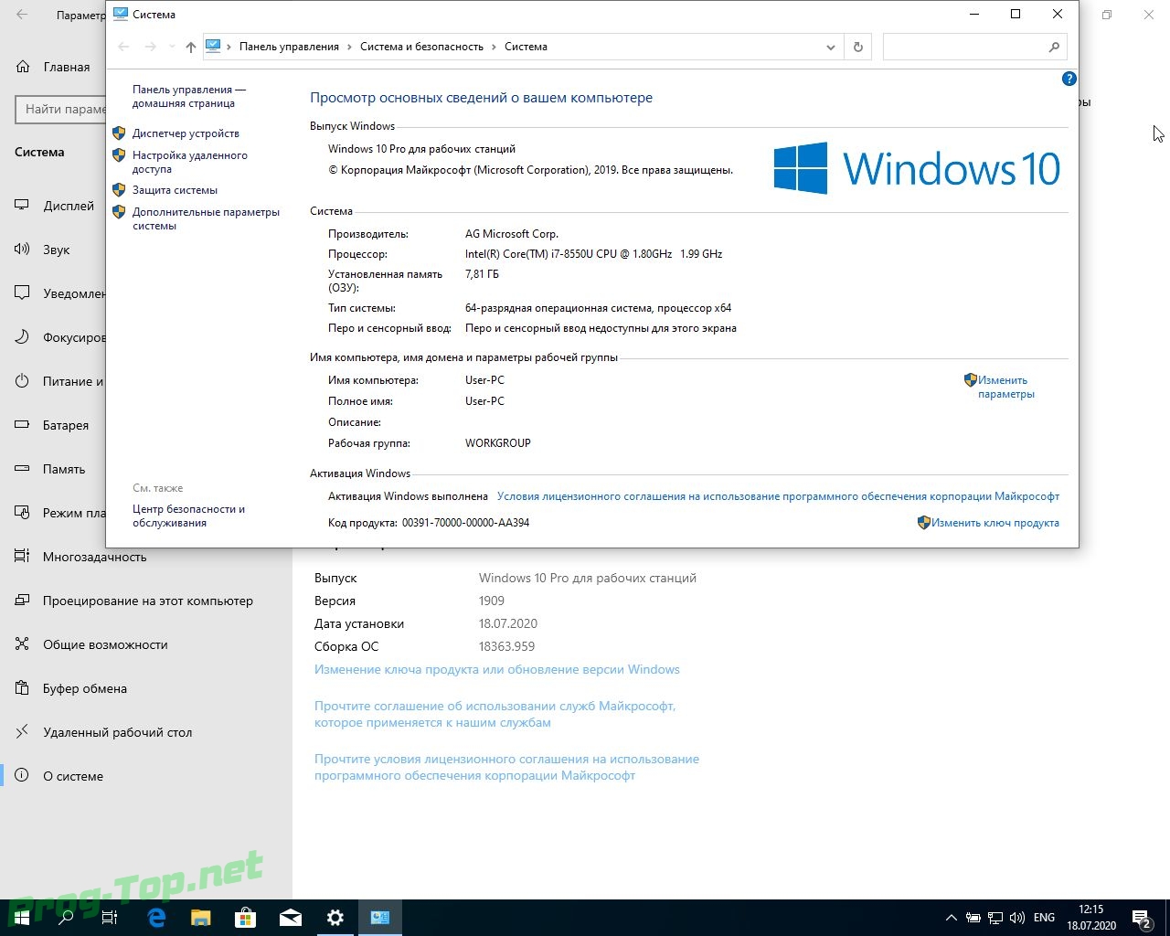Click the Control Panel breadcrumb segment
Image resolution: width=1170 pixels, height=936 pixels.
pos(289,47)
